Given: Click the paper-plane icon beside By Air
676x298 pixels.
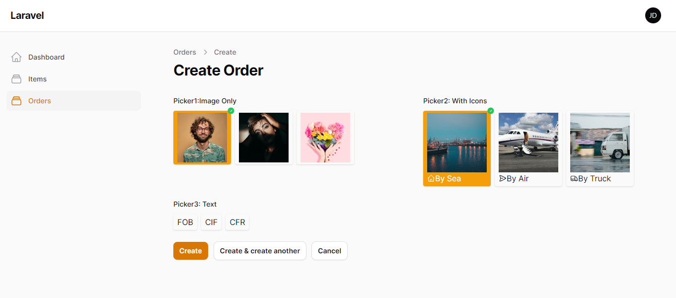Looking at the screenshot, I should pyautogui.click(x=502, y=179).
